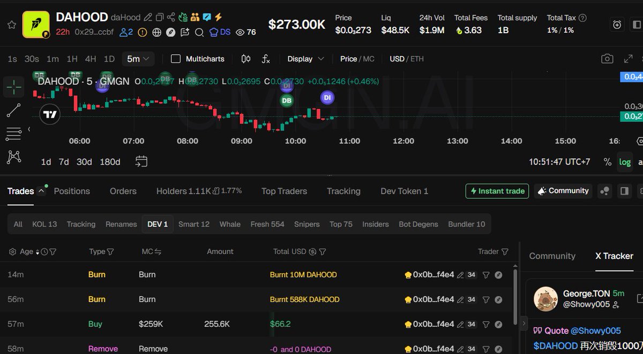Click the yellow lightning bolt icon beside daHood
The height and width of the screenshot is (354, 643).
218,17
